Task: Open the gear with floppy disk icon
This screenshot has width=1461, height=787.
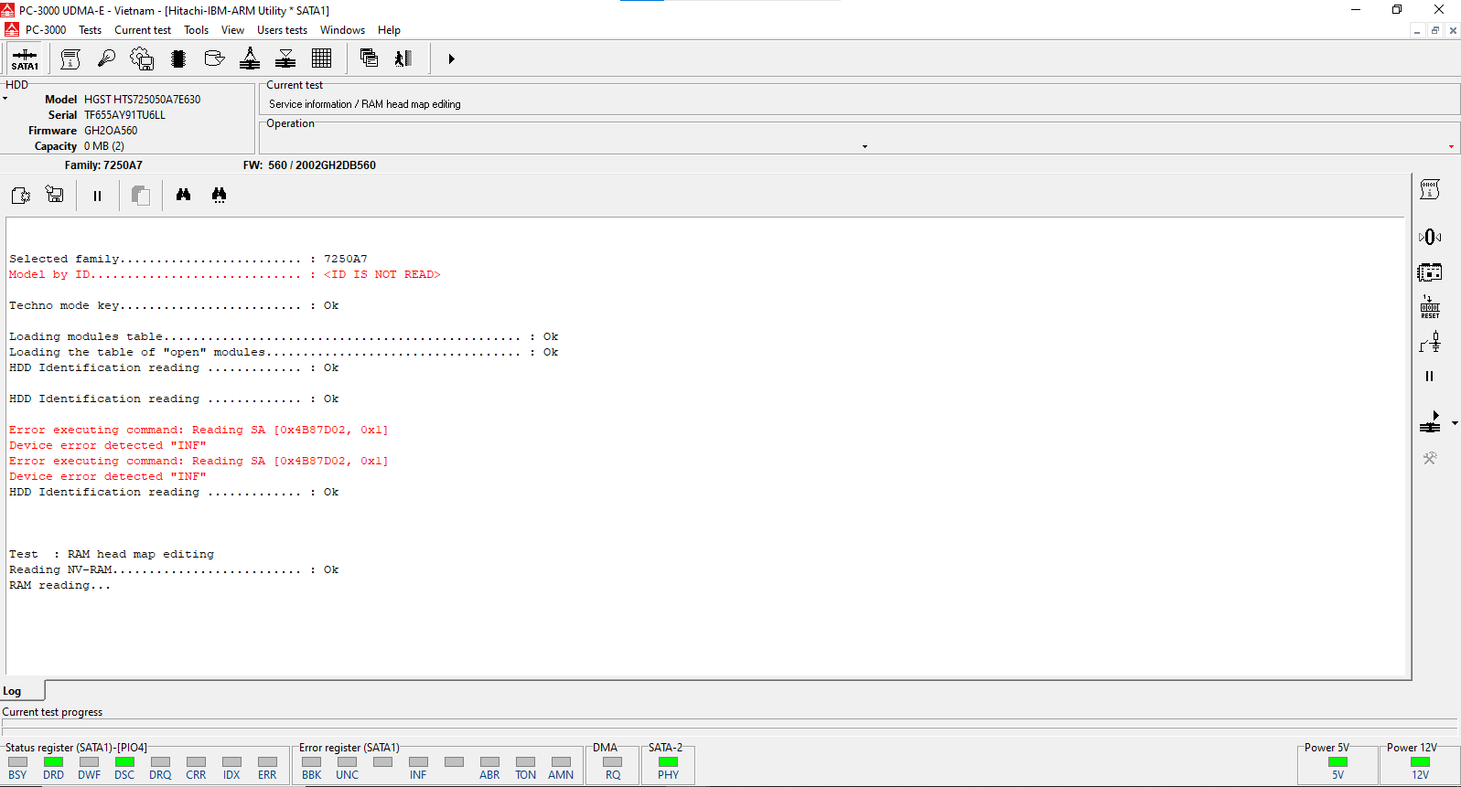Action: point(142,59)
